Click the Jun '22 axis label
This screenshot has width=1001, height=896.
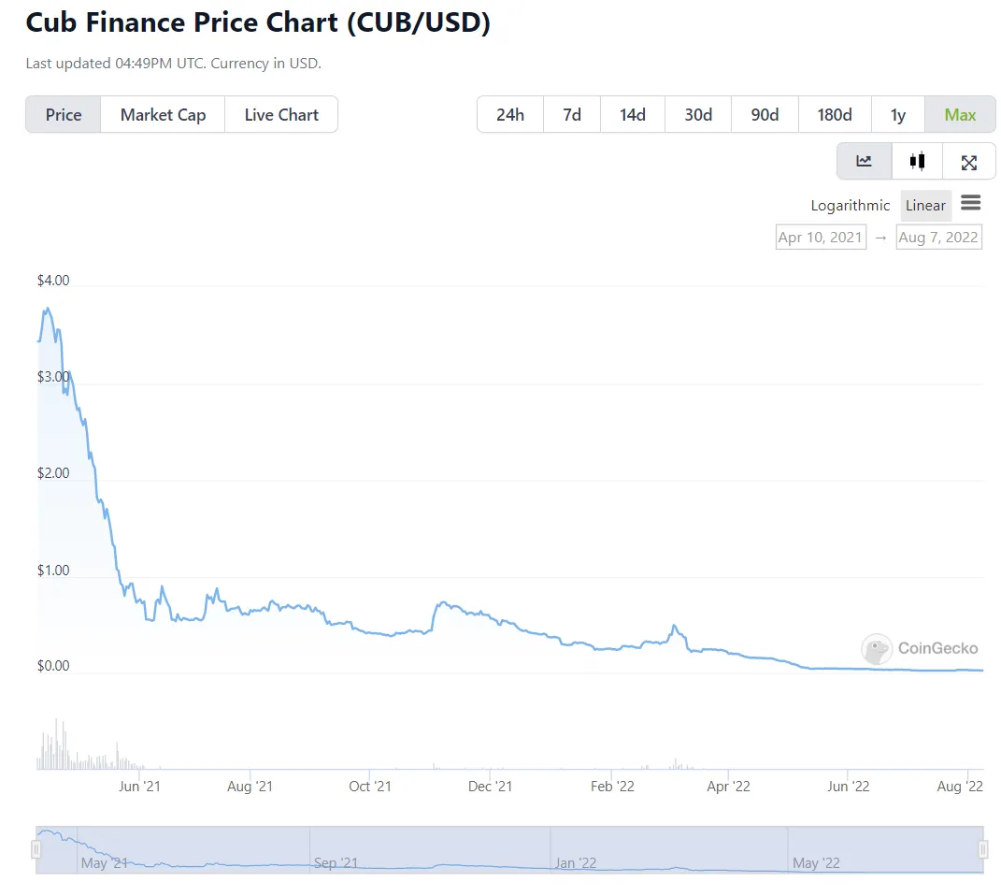pyautogui.click(x=848, y=787)
